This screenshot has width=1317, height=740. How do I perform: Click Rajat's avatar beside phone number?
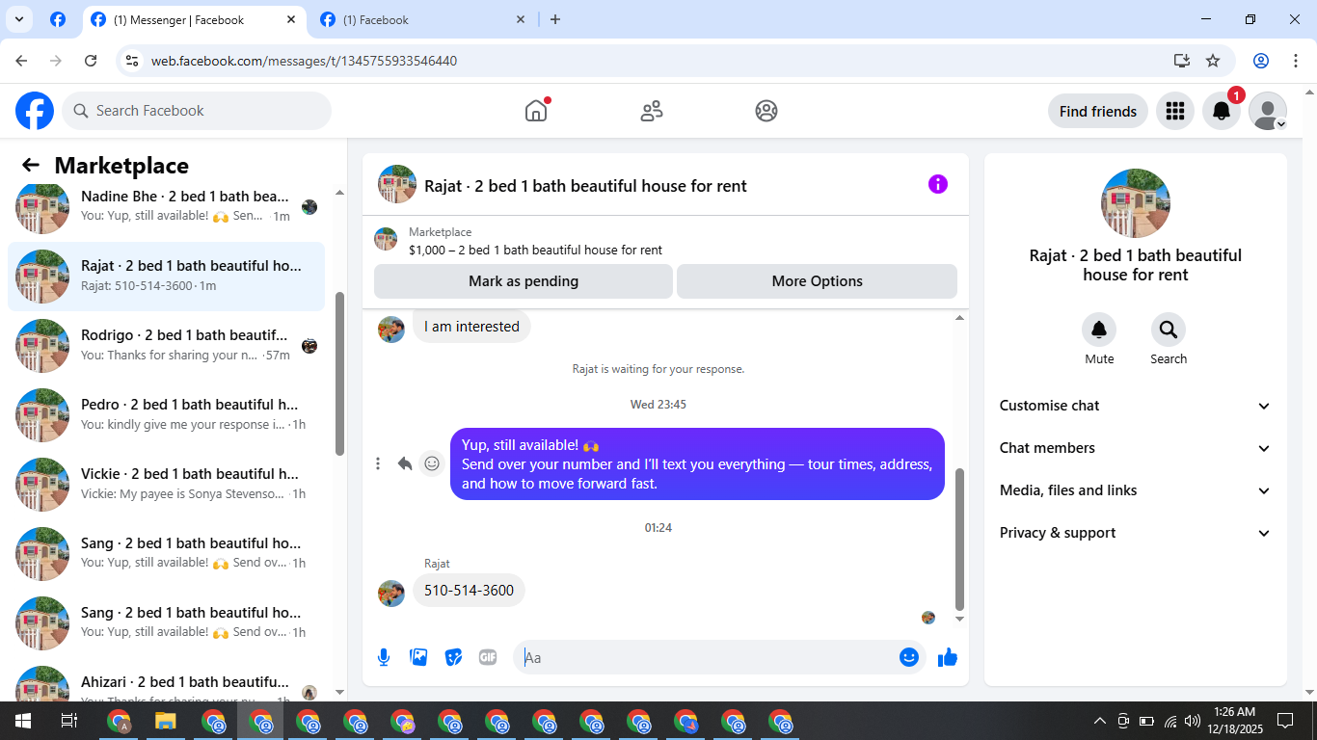pos(391,593)
